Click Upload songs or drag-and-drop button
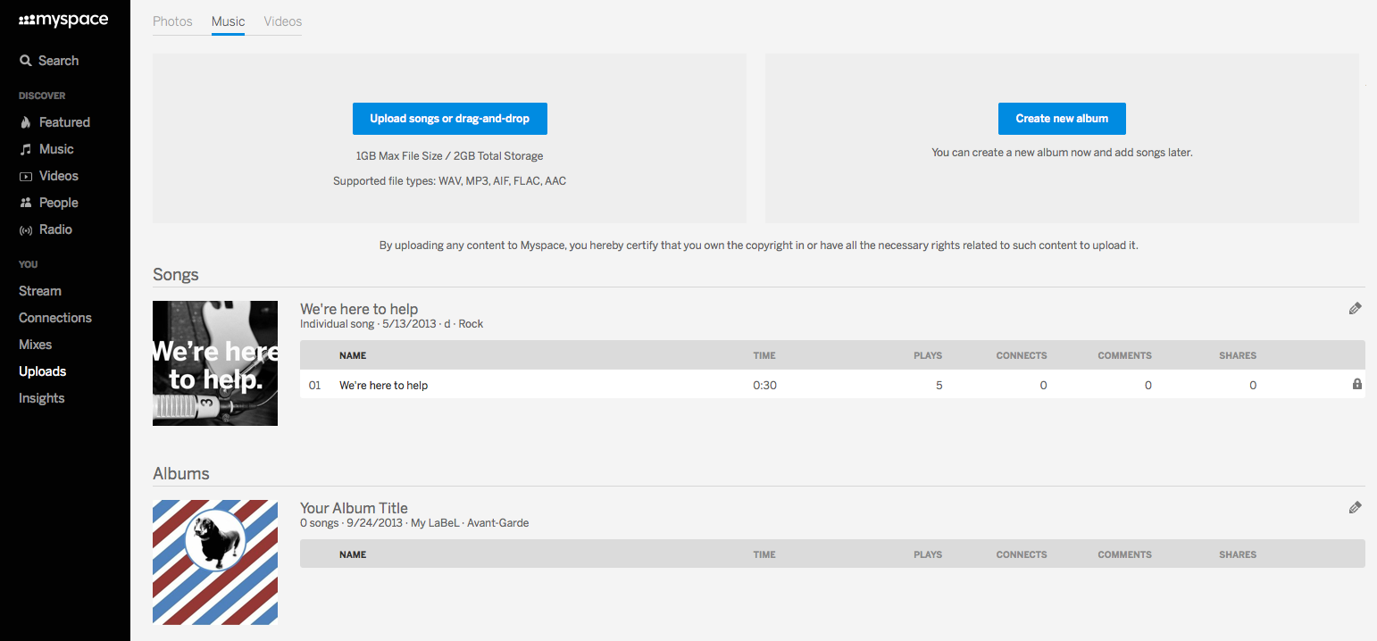 point(450,119)
